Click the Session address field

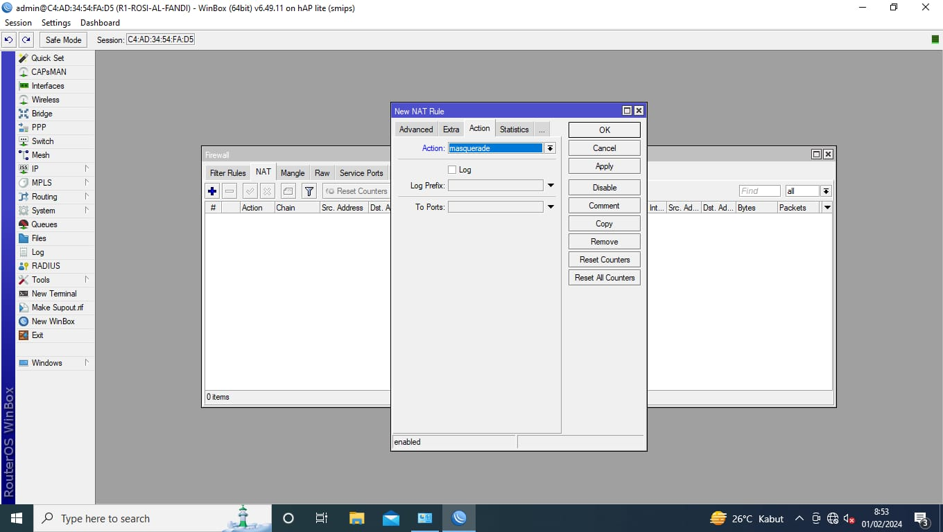[x=160, y=40]
